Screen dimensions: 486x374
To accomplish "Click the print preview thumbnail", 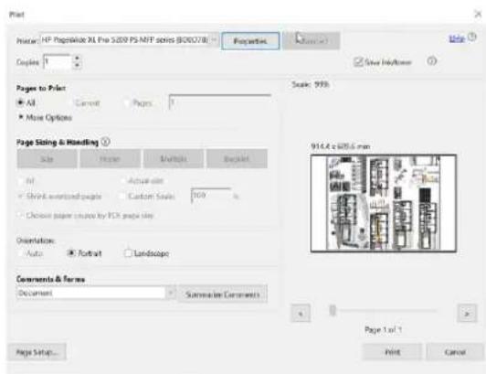I will (x=384, y=203).
